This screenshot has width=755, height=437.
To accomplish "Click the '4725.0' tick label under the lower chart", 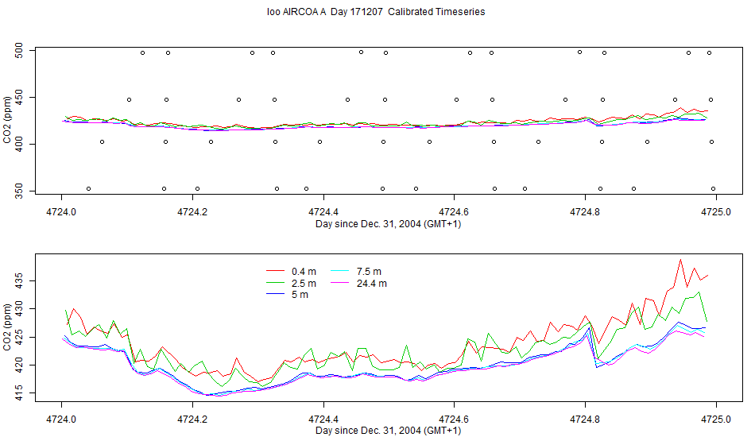I will [716, 420].
